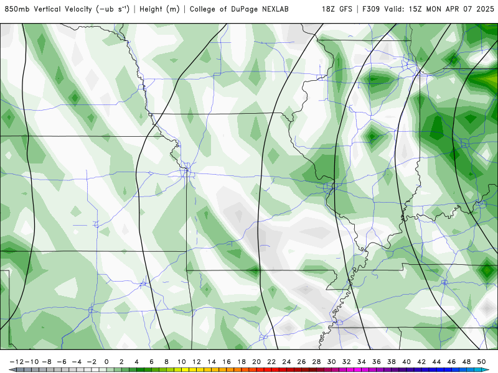Click the '-6' label on the color scale

(62, 362)
